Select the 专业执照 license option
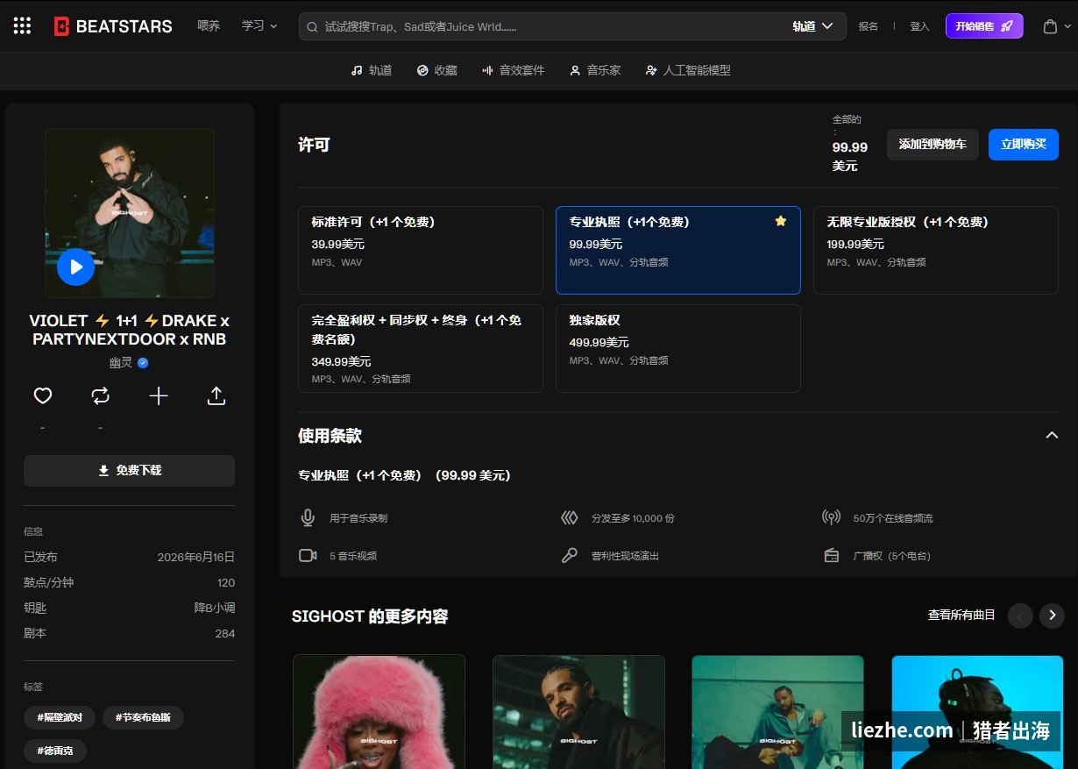This screenshot has width=1078, height=769. pos(678,250)
